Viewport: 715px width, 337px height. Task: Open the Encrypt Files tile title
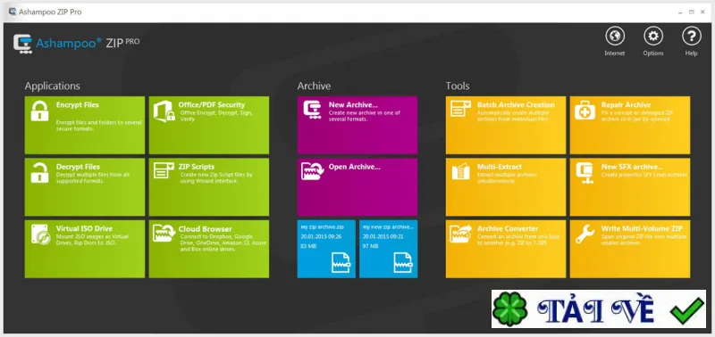pyautogui.click(x=78, y=105)
